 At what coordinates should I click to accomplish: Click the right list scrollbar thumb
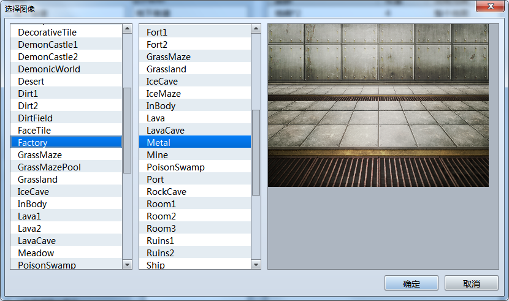(x=256, y=153)
